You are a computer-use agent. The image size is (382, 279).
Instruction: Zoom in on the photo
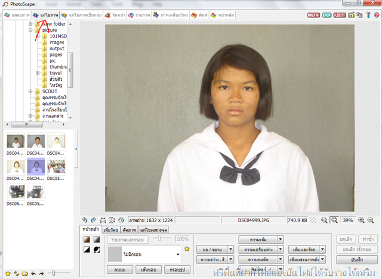(361, 220)
